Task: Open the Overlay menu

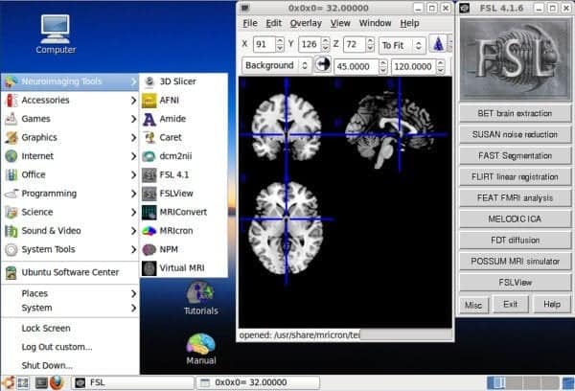Action: tap(306, 23)
